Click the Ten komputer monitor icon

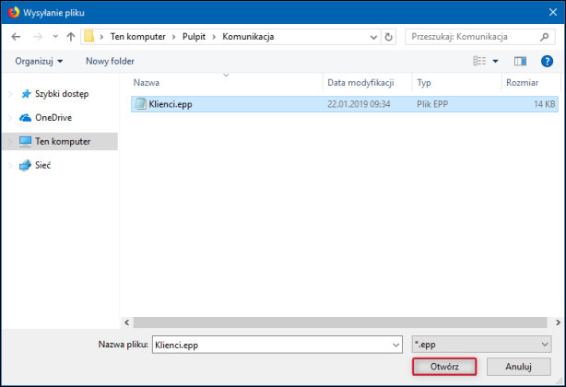[x=25, y=141]
